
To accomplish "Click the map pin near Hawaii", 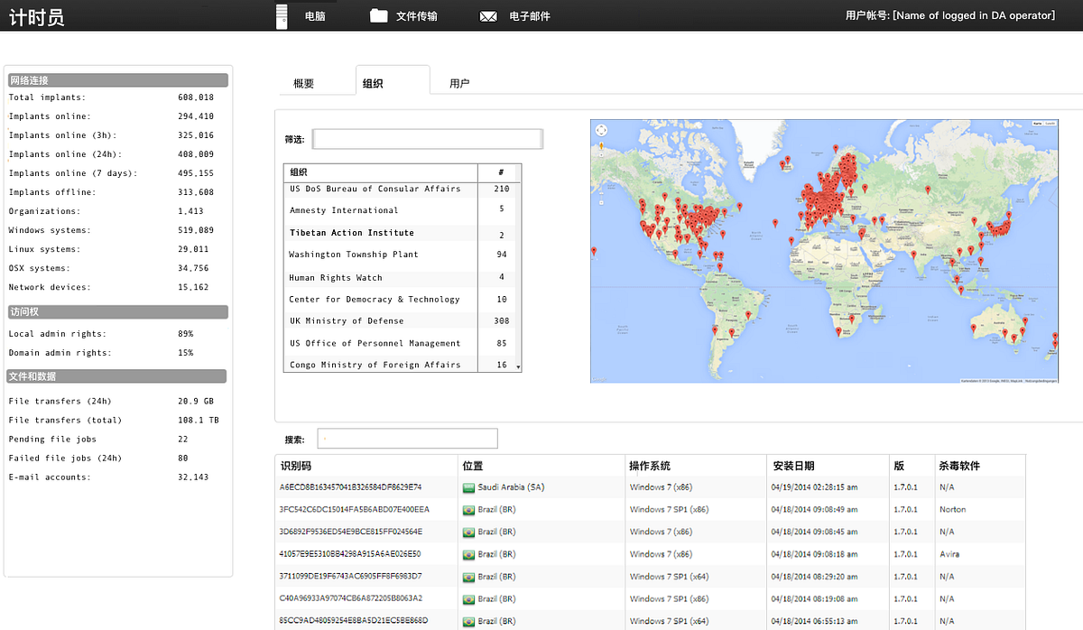I will tap(594, 251).
